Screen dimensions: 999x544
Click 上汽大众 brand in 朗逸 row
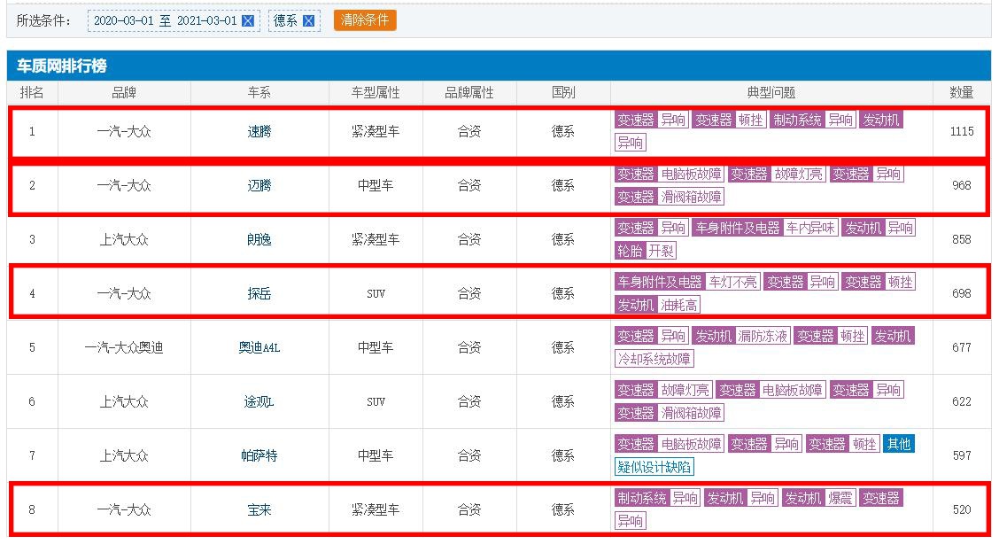pos(124,240)
